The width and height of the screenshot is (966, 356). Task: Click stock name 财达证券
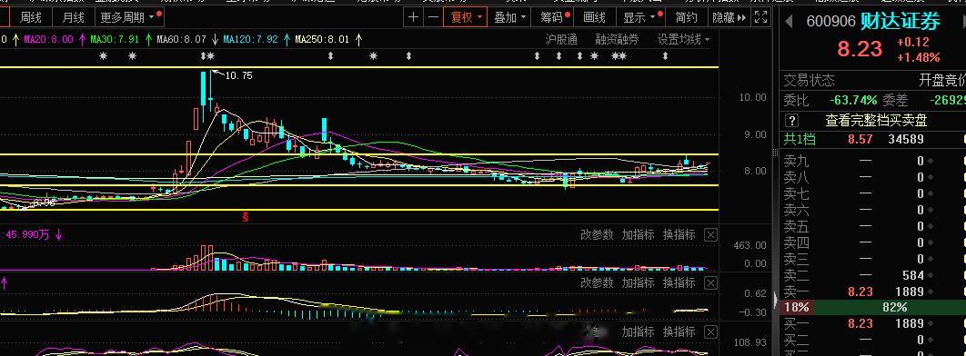pos(901,22)
